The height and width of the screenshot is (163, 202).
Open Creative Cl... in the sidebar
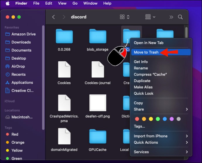point(19,91)
